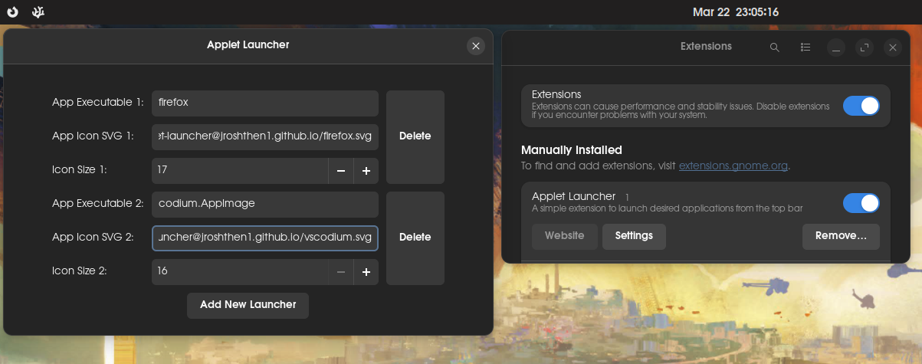Launch VSCodium from the top bar icon

[x=38, y=12]
